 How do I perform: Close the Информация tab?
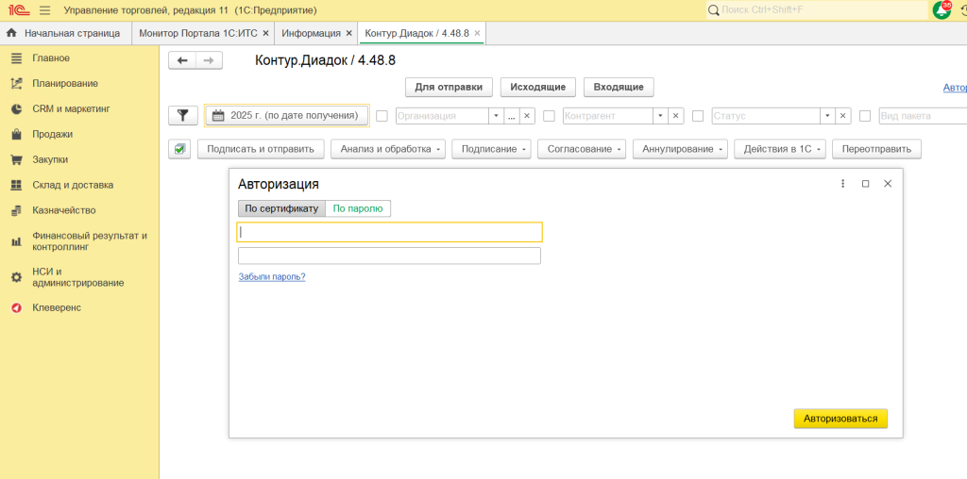[349, 33]
